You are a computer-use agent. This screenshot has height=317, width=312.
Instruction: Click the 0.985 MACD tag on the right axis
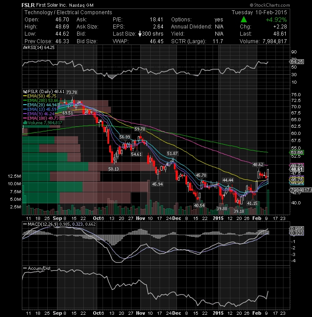click(296, 229)
